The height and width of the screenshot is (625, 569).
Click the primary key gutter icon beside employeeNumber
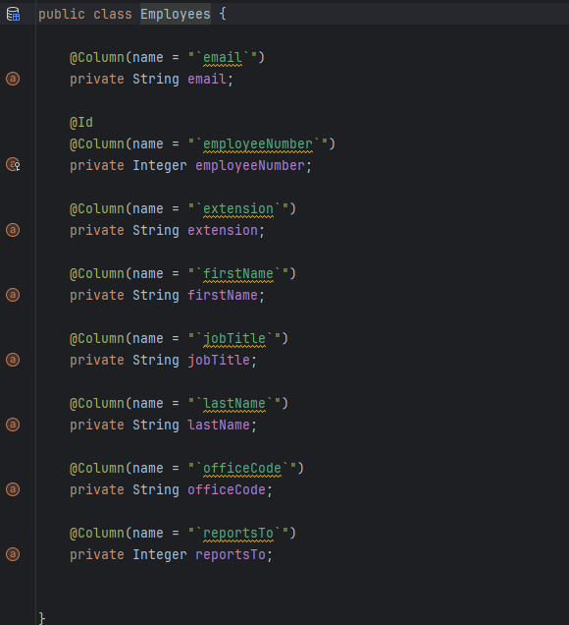click(x=13, y=164)
